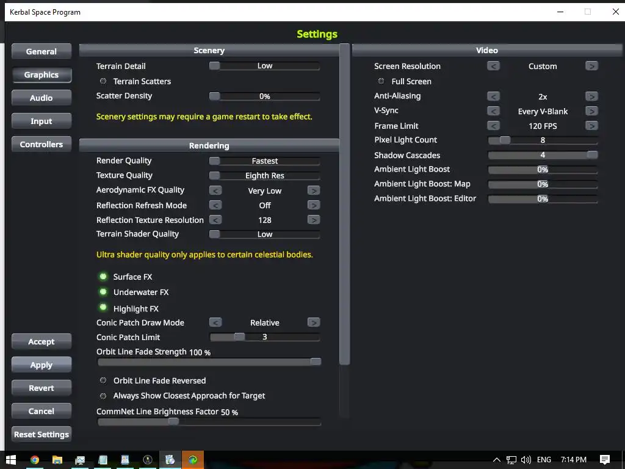Viewport: 625px width, 469px height.
Task: Click previous arrow for Screen Resolution
Action: [x=493, y=66]
